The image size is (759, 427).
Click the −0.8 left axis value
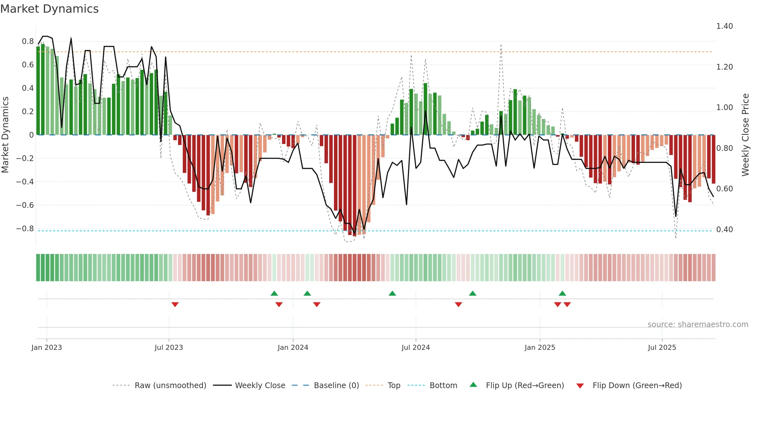click(x=25, y=228)
